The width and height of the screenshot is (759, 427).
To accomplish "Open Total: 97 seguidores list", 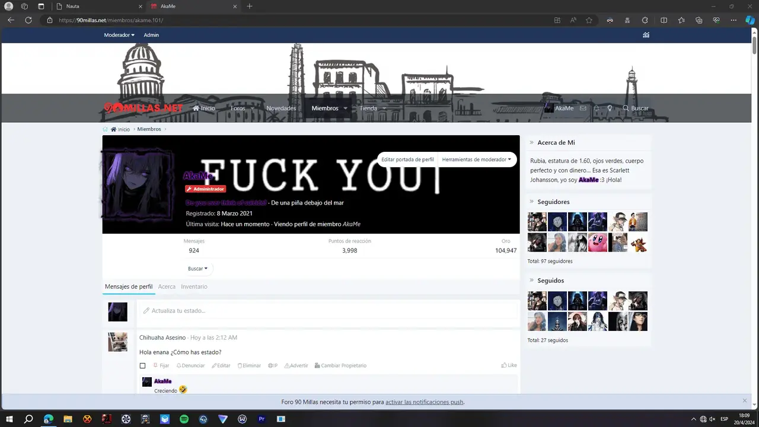I will (550, 261).
